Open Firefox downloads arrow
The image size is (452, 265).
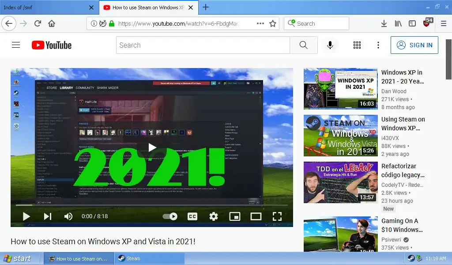[384, 23]
